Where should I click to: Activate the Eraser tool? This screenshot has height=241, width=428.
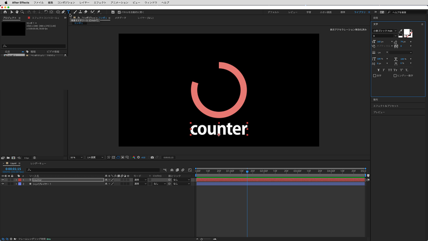[x=86, y=12]
